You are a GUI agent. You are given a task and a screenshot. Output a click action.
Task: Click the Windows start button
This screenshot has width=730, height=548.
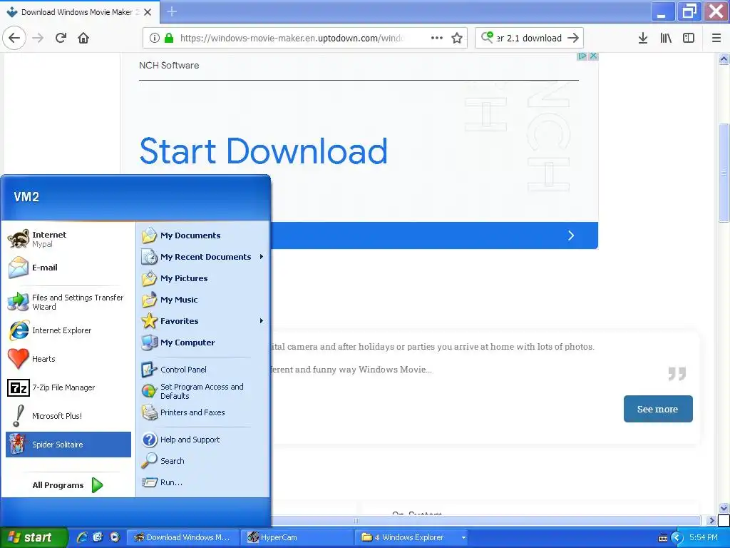click(34, 537)
